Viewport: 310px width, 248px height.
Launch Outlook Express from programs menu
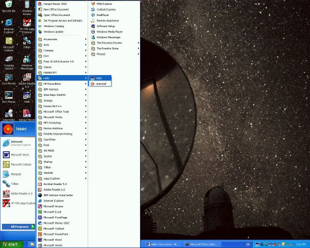pos(115,9)
